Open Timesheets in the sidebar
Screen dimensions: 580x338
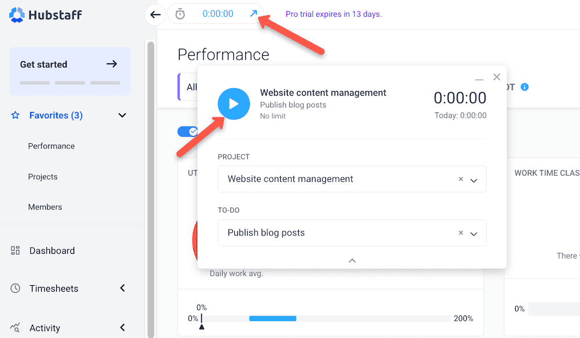point(54,289)
